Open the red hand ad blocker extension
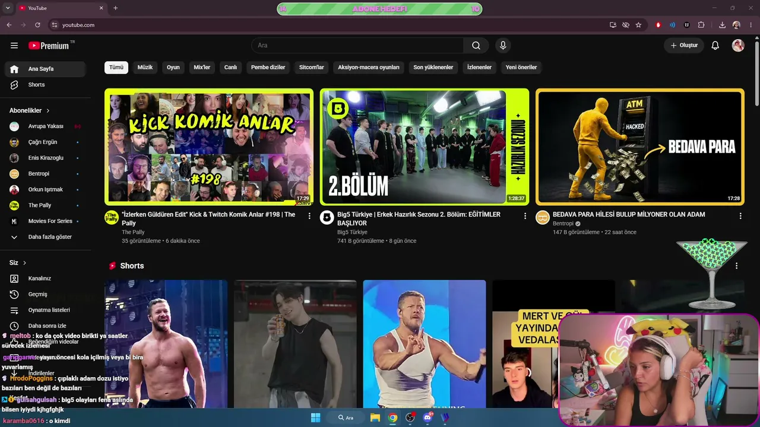The image size is (760, 427). click(658, 25)
